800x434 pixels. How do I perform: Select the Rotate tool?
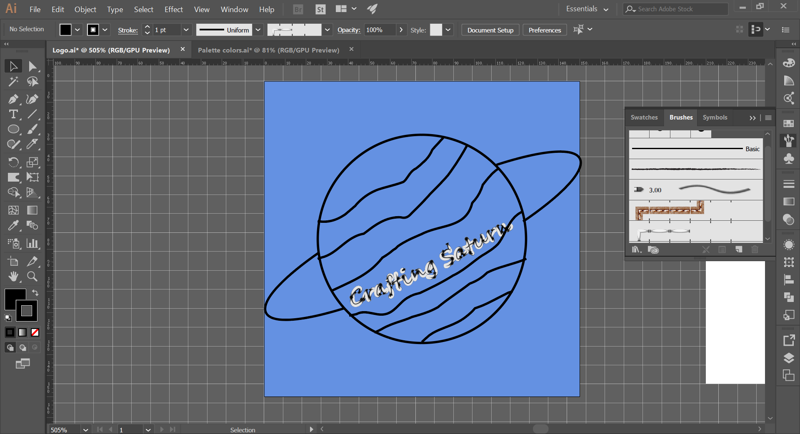pos(13,162)
